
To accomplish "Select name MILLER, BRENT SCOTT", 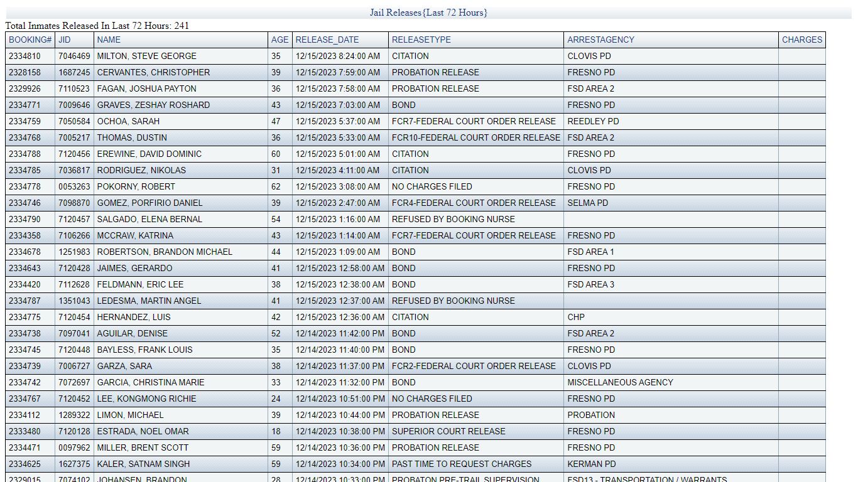I will click(143, 447).
